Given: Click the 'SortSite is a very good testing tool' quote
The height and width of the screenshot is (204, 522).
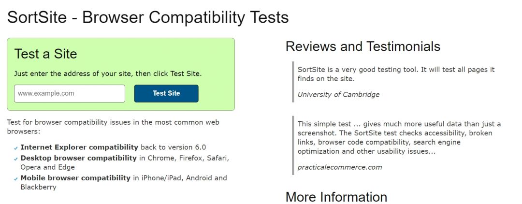Looking at the screenshot, I should [396, 74].
